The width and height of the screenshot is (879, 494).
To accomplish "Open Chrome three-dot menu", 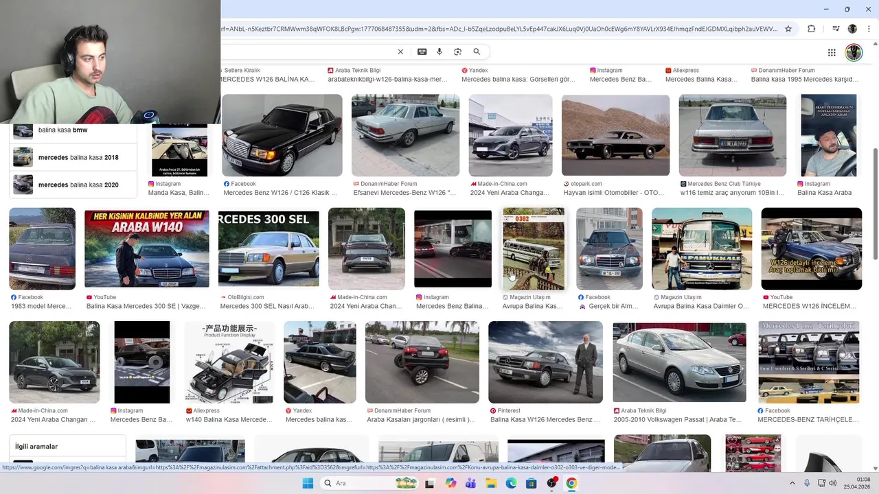I will click(x=869, y=29).
